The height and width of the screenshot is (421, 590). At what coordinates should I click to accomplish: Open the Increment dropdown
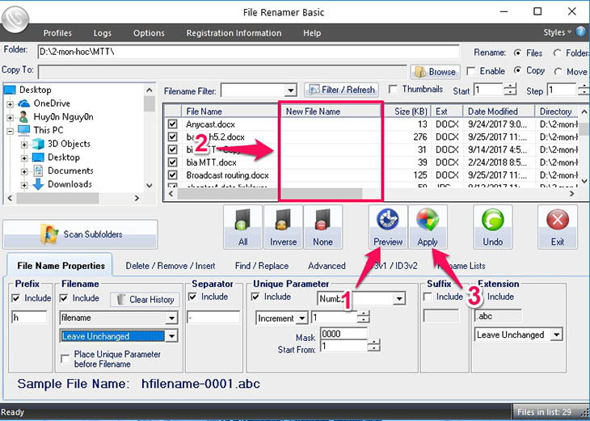pos(301,318)
